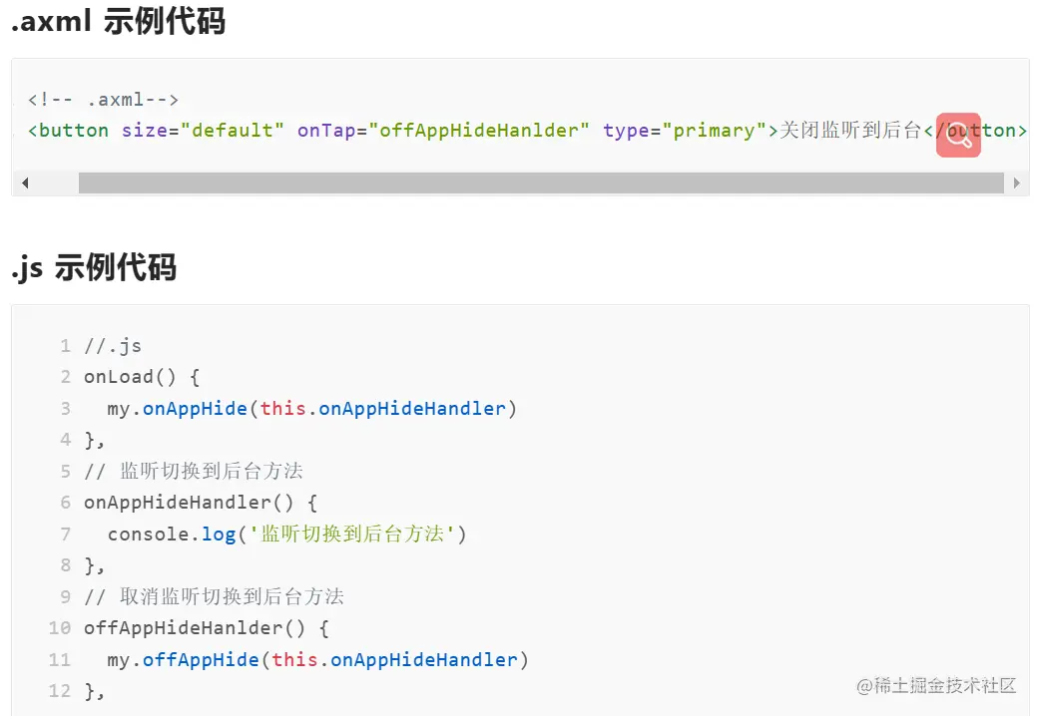Click the console.log statement on line 7
Image resolution: width=1037 pixels, height=716 pixels.
(x=287, y=534)
